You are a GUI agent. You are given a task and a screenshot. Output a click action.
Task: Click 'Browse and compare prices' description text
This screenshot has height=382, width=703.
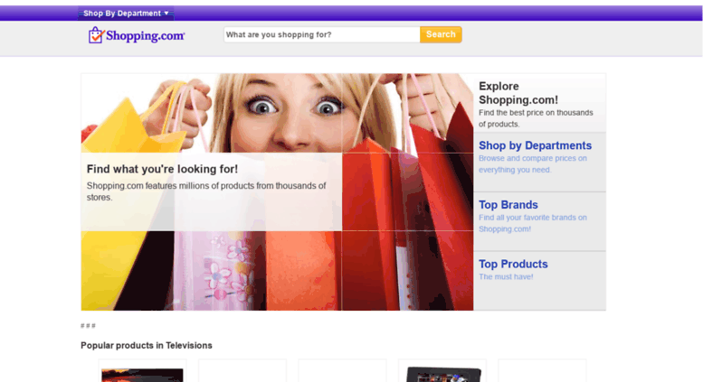click(532, 163)
